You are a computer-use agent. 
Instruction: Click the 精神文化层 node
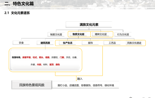[101, 34]
